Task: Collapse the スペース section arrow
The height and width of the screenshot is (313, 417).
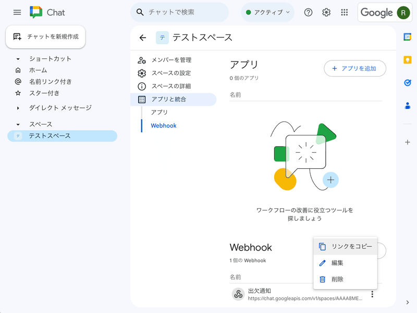Action: coord(18,124)
